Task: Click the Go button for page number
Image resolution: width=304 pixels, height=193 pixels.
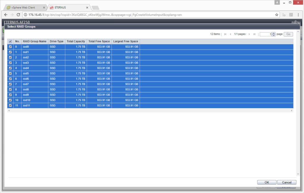Action: coord(288,34)
